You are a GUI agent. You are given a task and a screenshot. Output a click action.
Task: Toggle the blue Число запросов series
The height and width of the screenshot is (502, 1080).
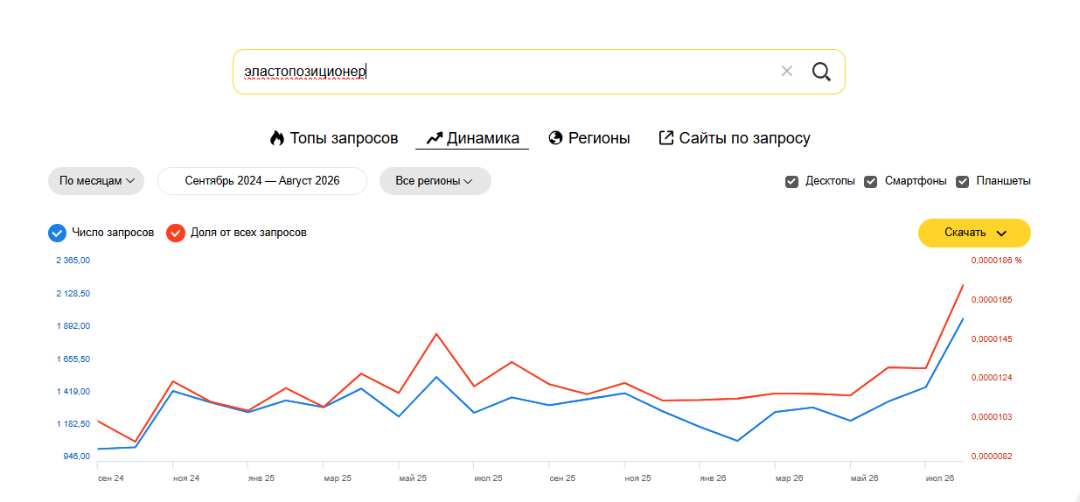tap(58, 233)
